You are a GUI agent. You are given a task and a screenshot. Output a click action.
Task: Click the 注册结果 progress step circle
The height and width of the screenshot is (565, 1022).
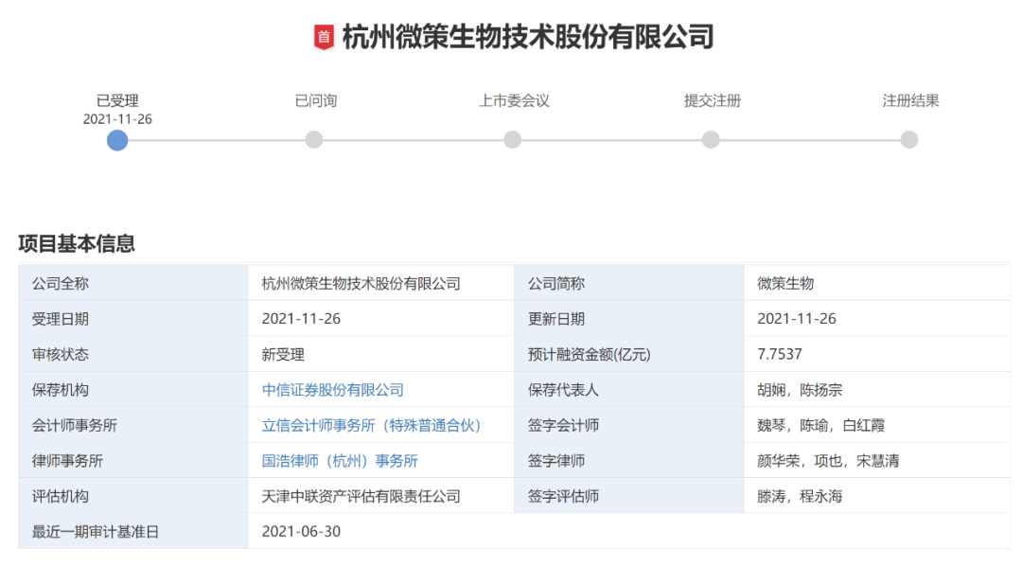pyautogui.click(x=909, y=140)
